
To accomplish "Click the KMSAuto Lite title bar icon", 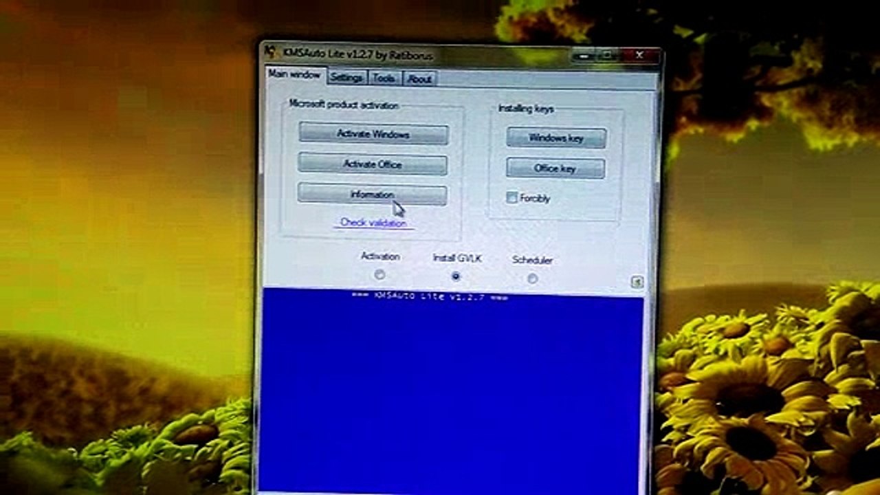I will pyautogui.click(x=271, y=52).
